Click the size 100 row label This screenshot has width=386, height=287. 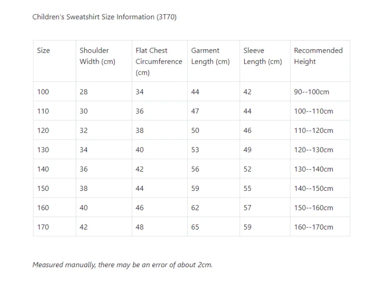pyautogui.click(x=43, y=92)
